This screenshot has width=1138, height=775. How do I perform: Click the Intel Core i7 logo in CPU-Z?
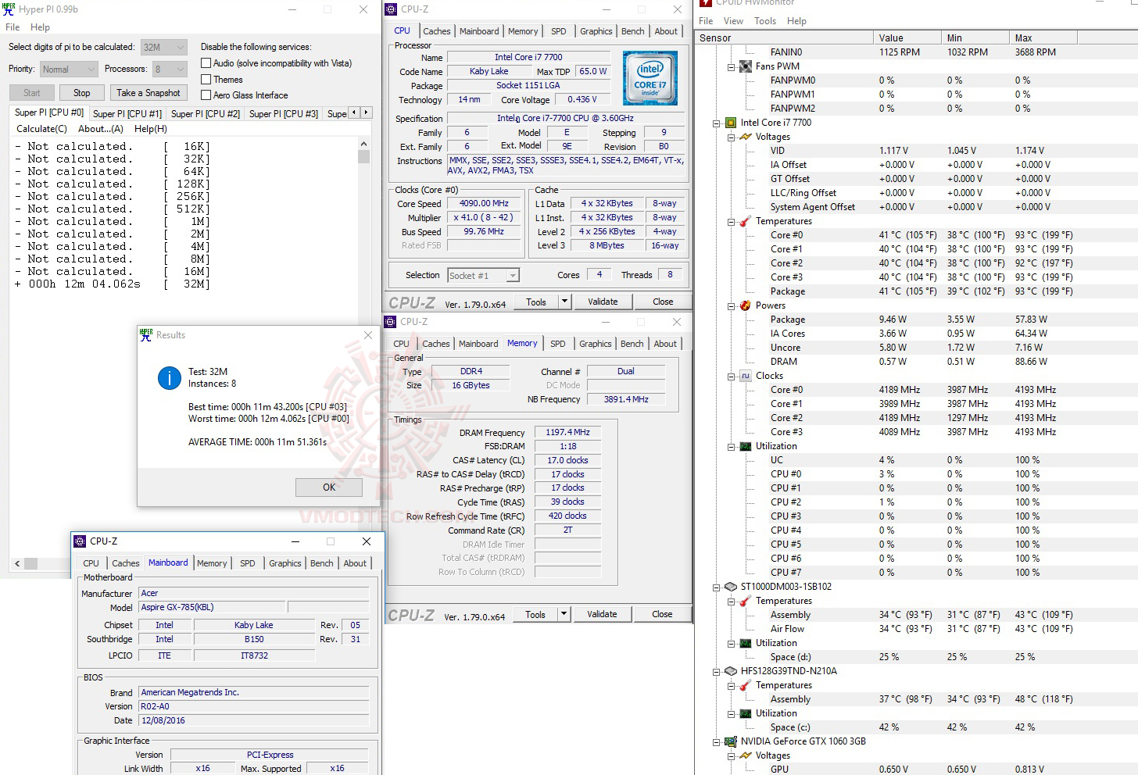coord(650,78)
